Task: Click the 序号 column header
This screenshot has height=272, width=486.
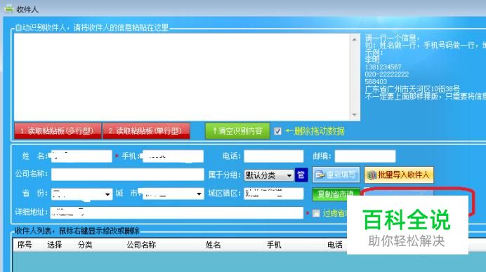Action: point(25,245)
